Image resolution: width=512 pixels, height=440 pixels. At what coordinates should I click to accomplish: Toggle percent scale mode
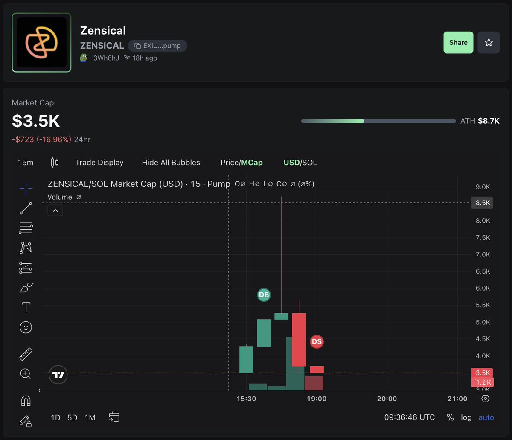(450, 417)
